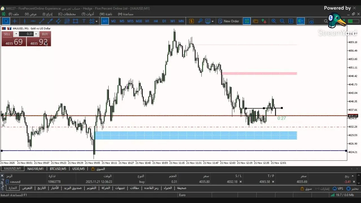Remove stop loss 4032.18 with X

[241, 182]
